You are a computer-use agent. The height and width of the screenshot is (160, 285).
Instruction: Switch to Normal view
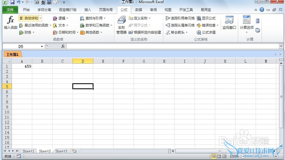(x=213, y=156)
